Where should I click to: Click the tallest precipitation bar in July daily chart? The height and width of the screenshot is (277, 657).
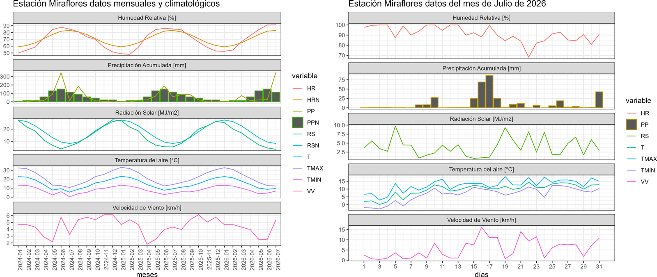pos(489,92)
